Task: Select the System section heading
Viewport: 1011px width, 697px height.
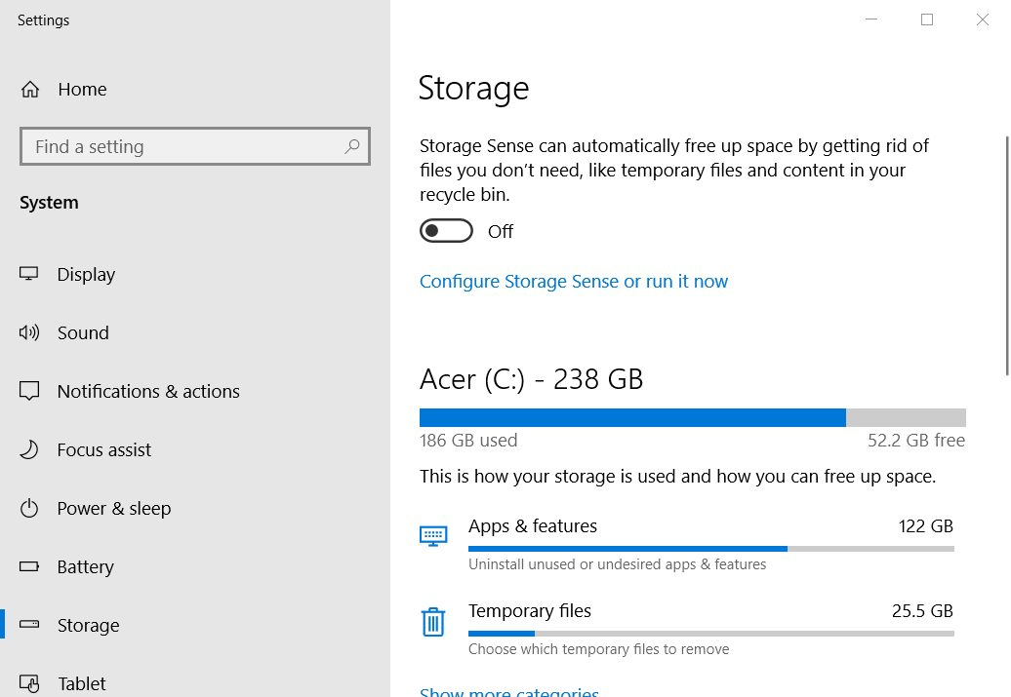Action: point(48,202)
